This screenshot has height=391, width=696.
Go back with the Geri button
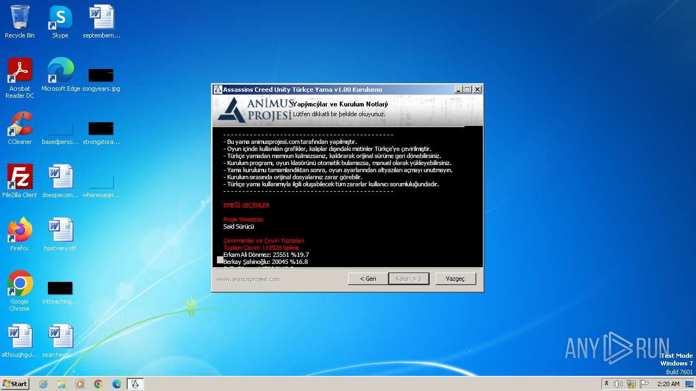click(368, 279)
